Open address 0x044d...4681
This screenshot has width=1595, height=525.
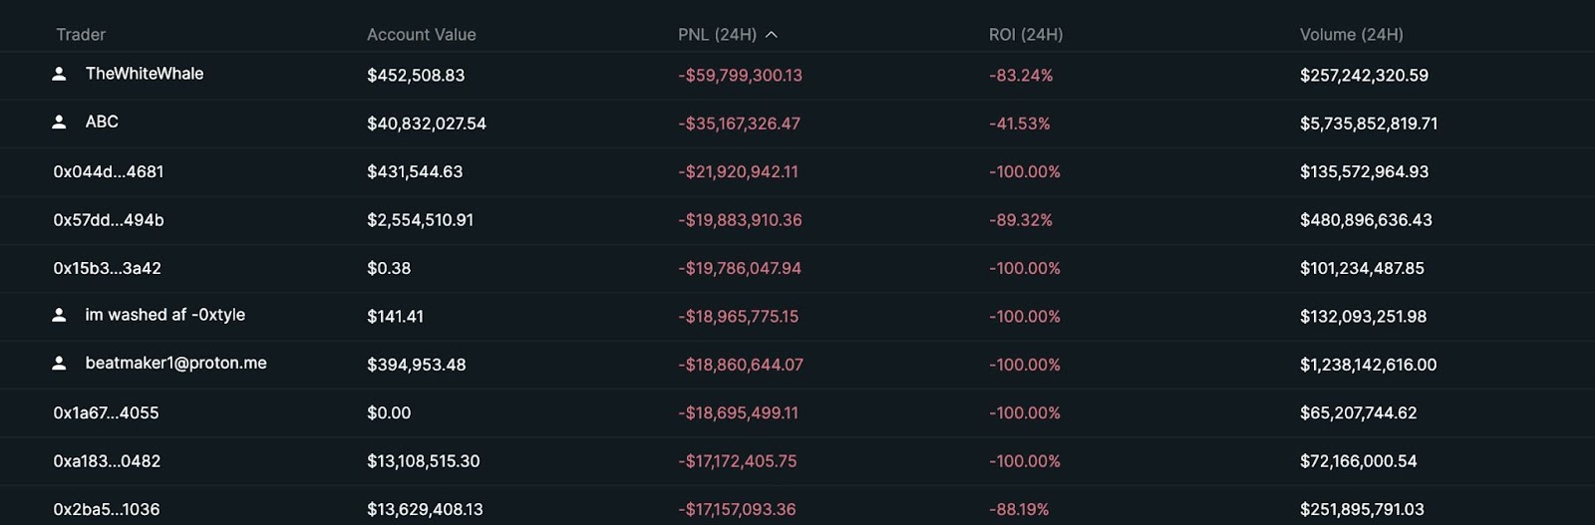tap(109, 171)
